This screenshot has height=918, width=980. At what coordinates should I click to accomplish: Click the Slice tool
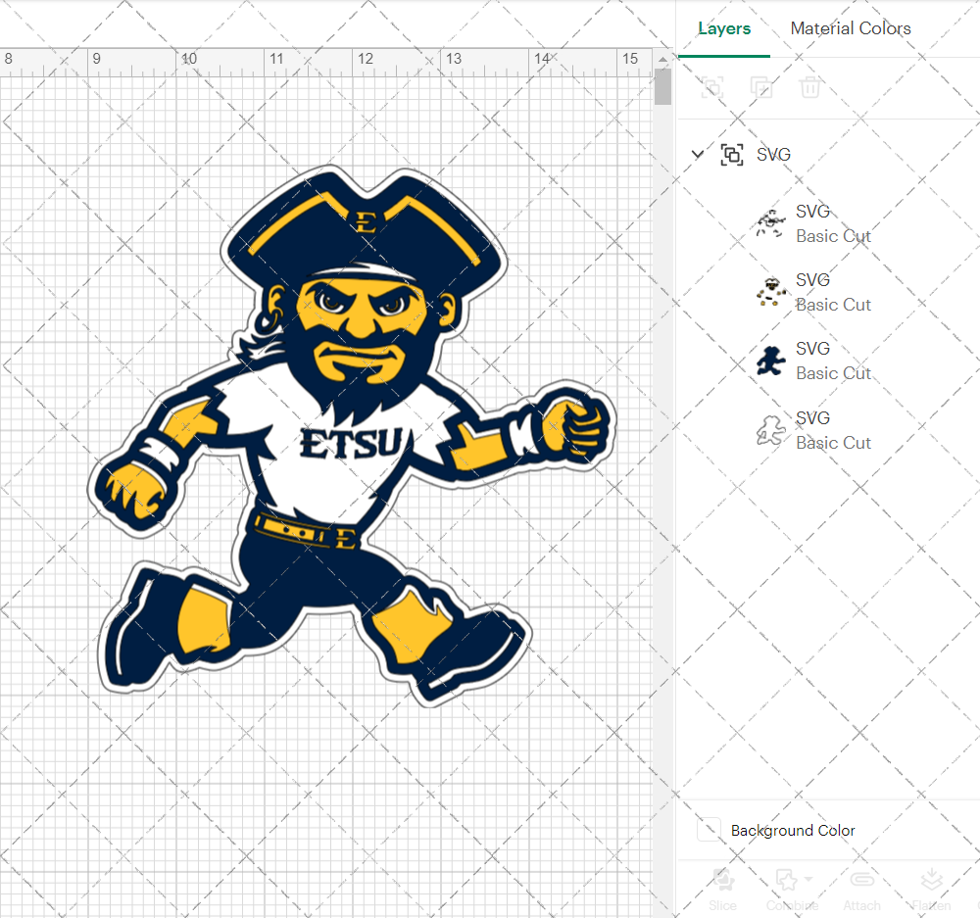tap(722, 890)
